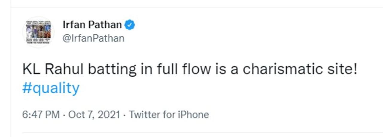Click the Irfan Pathan display name
383x137 pixels.
92,25
